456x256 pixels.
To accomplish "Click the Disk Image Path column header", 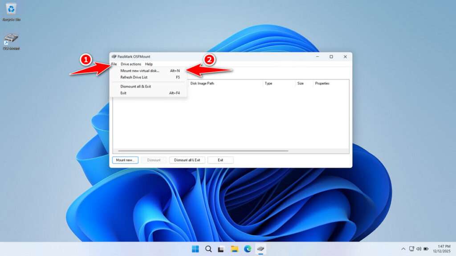I will [x=205, y=84].
